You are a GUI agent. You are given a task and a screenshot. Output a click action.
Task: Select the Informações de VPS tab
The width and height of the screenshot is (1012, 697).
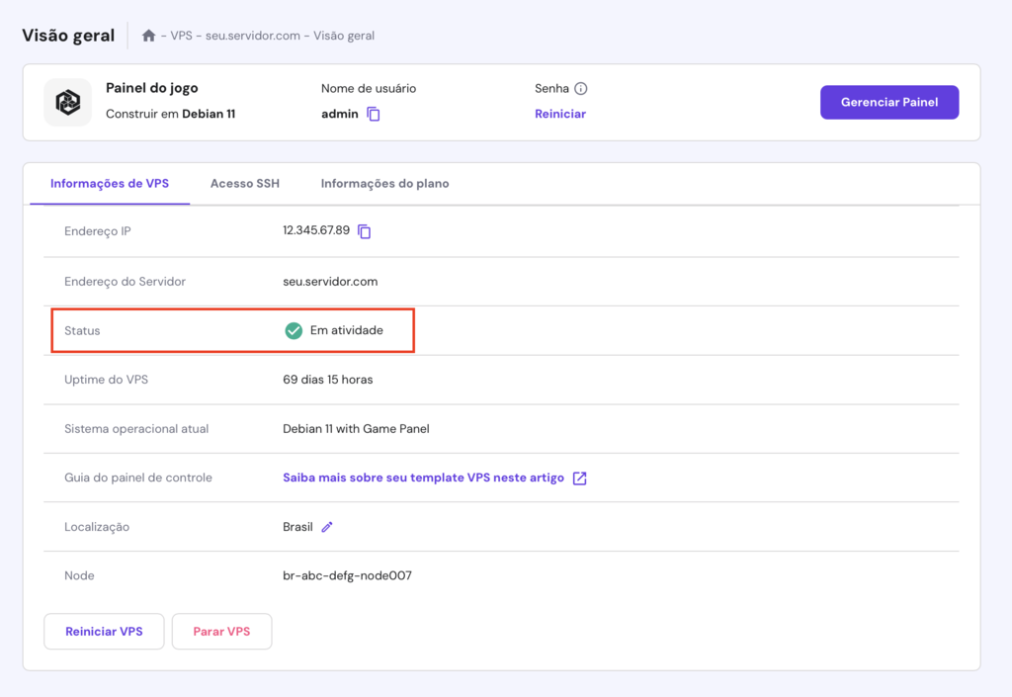point(110,183)
